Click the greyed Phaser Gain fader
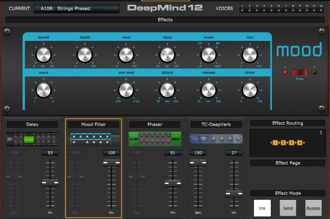 tap(137, 177)
